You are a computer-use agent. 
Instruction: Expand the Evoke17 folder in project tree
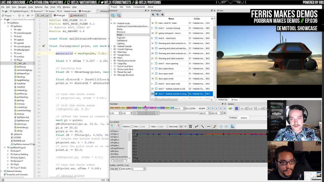[x=8, y=151]
